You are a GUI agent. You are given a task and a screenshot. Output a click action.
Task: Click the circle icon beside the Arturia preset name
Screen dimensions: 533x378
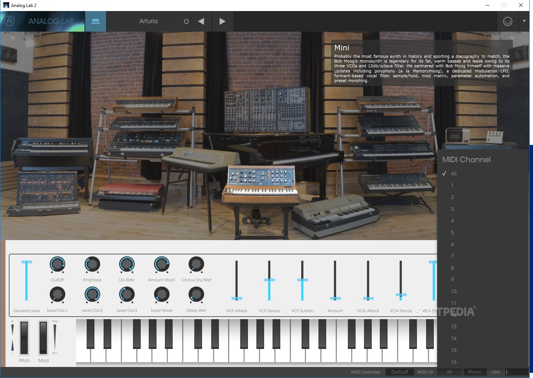186,22
